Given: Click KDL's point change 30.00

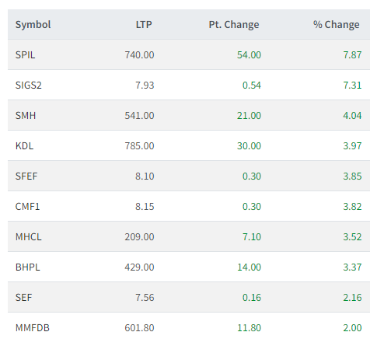Looking at the screenshot, I should coord(249,146).
